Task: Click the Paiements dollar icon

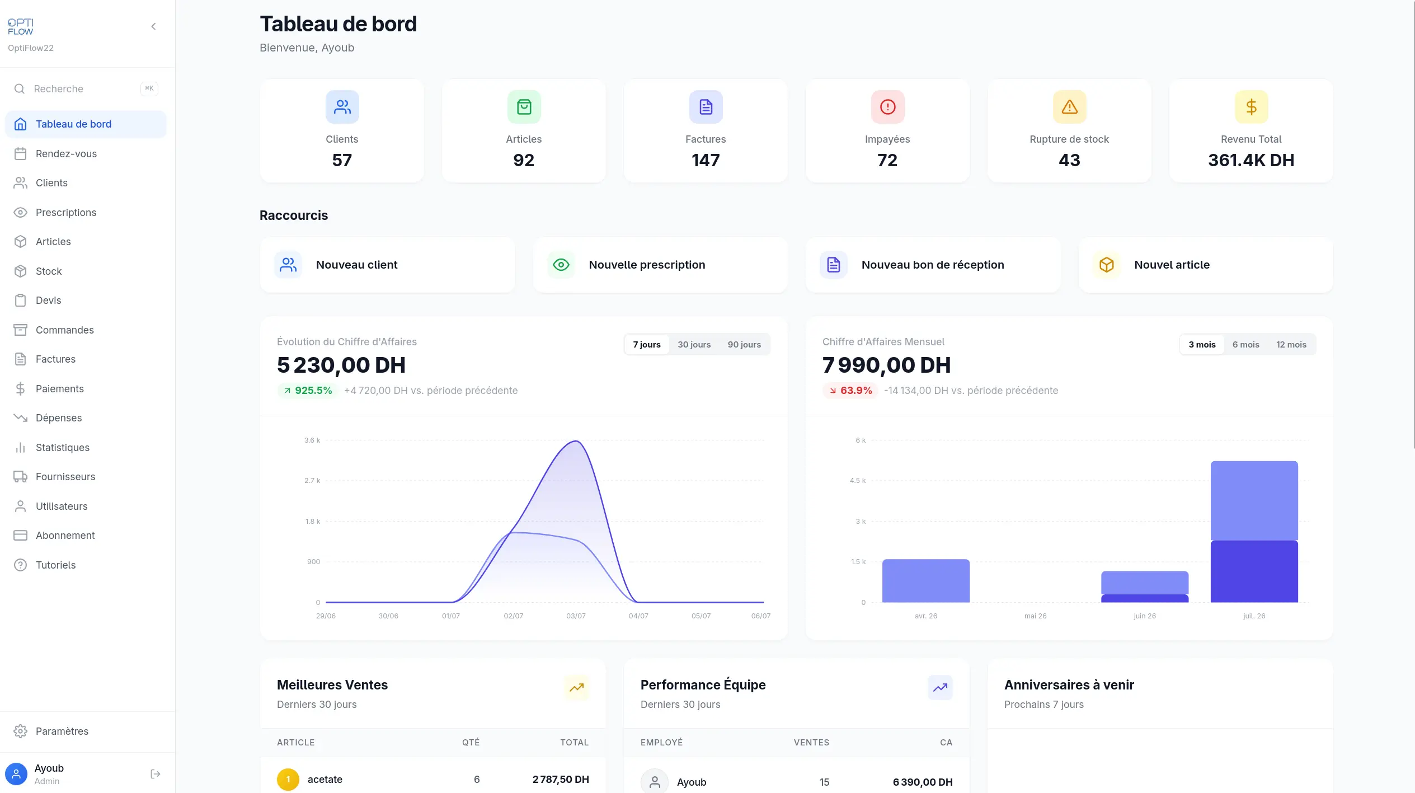Action: coord(20,388)
